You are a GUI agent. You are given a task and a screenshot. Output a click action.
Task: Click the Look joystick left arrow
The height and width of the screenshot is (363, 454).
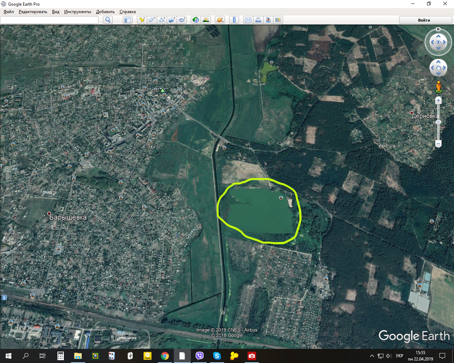[x=432, y=42]
